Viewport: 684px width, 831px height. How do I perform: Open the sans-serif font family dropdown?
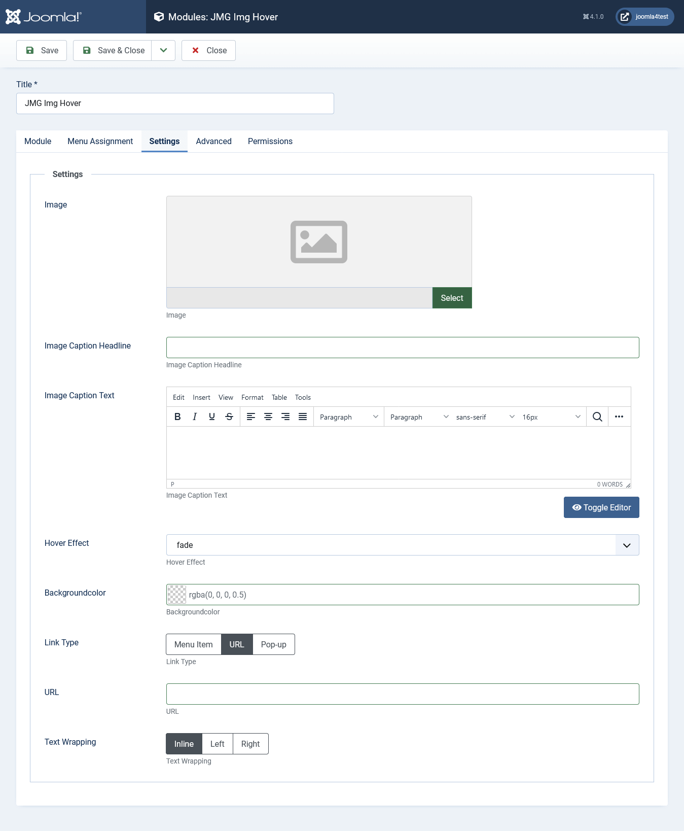[x=485, y=417]
